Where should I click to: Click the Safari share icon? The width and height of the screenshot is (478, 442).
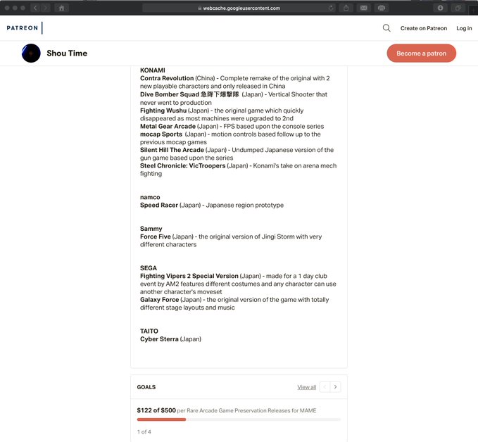pos(346,8)
